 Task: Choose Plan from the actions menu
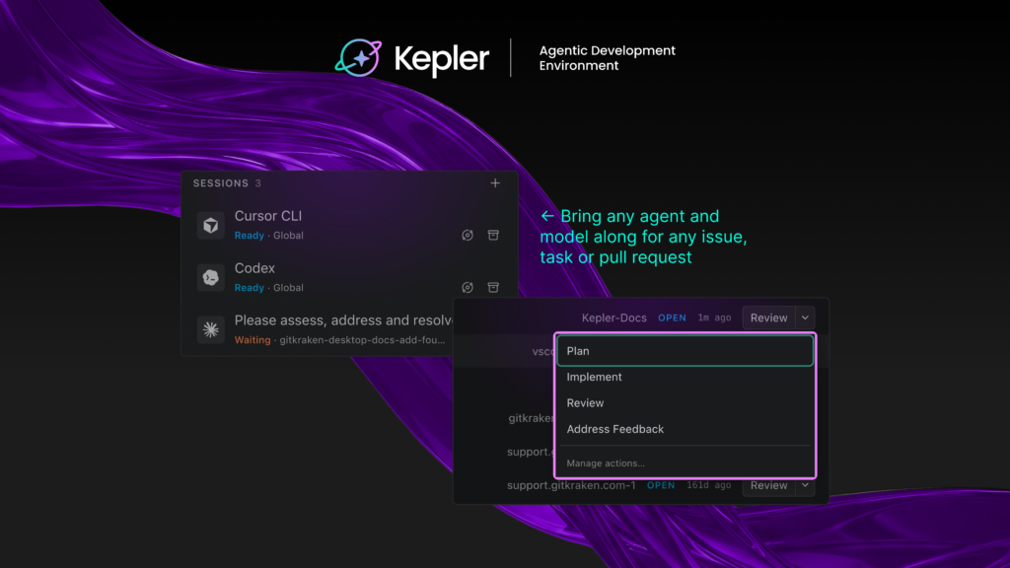[x=685, y=351]
